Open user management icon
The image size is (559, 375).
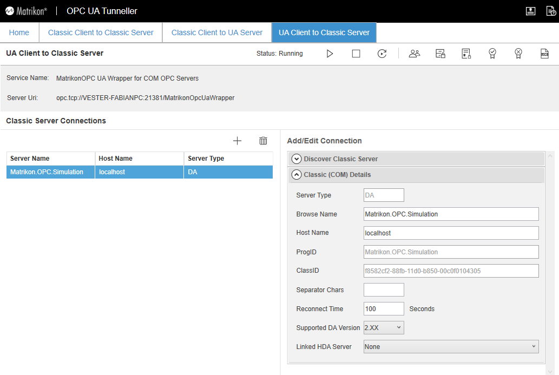point(415,54)
